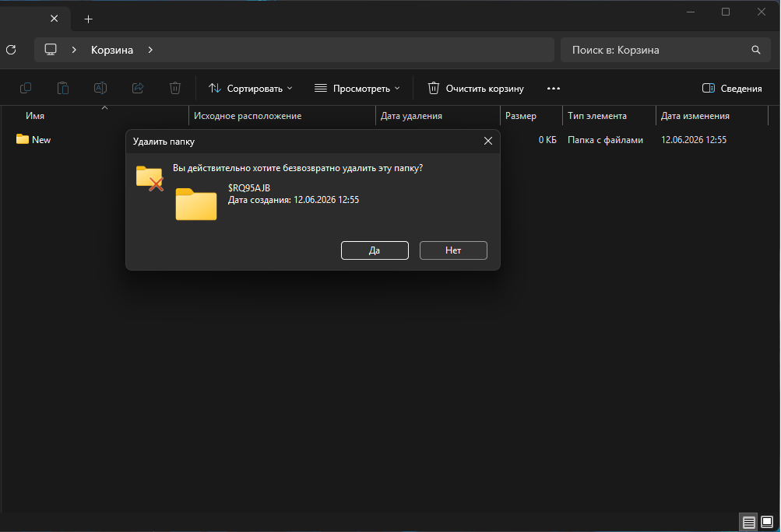Click the This PC monitor icon in the address bar
The width and height of the screenshot is (781, 532).
51,50
